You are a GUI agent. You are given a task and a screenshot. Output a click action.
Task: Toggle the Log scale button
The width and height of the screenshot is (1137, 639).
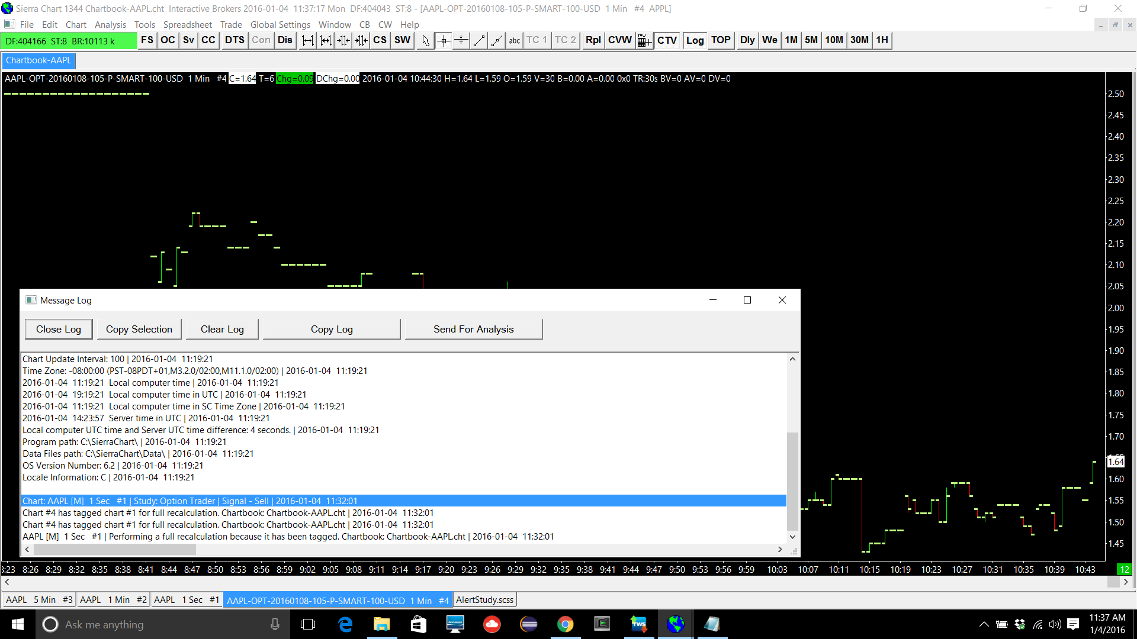pos(695,40)
